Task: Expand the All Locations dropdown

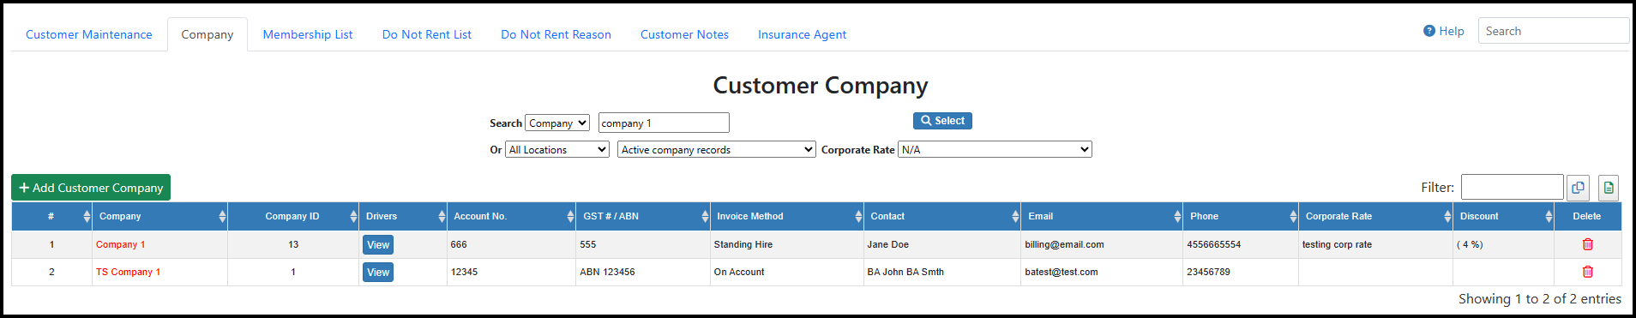Action: (557, 150)
